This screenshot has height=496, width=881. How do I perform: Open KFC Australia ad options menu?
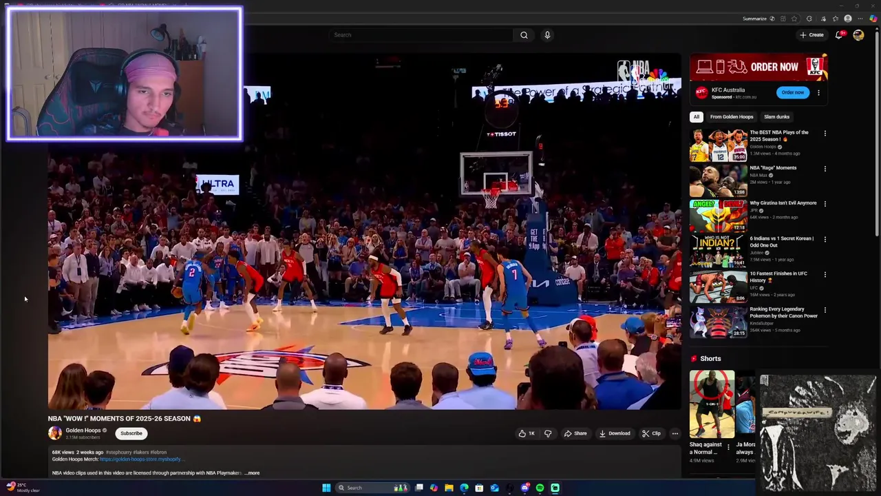818,92
